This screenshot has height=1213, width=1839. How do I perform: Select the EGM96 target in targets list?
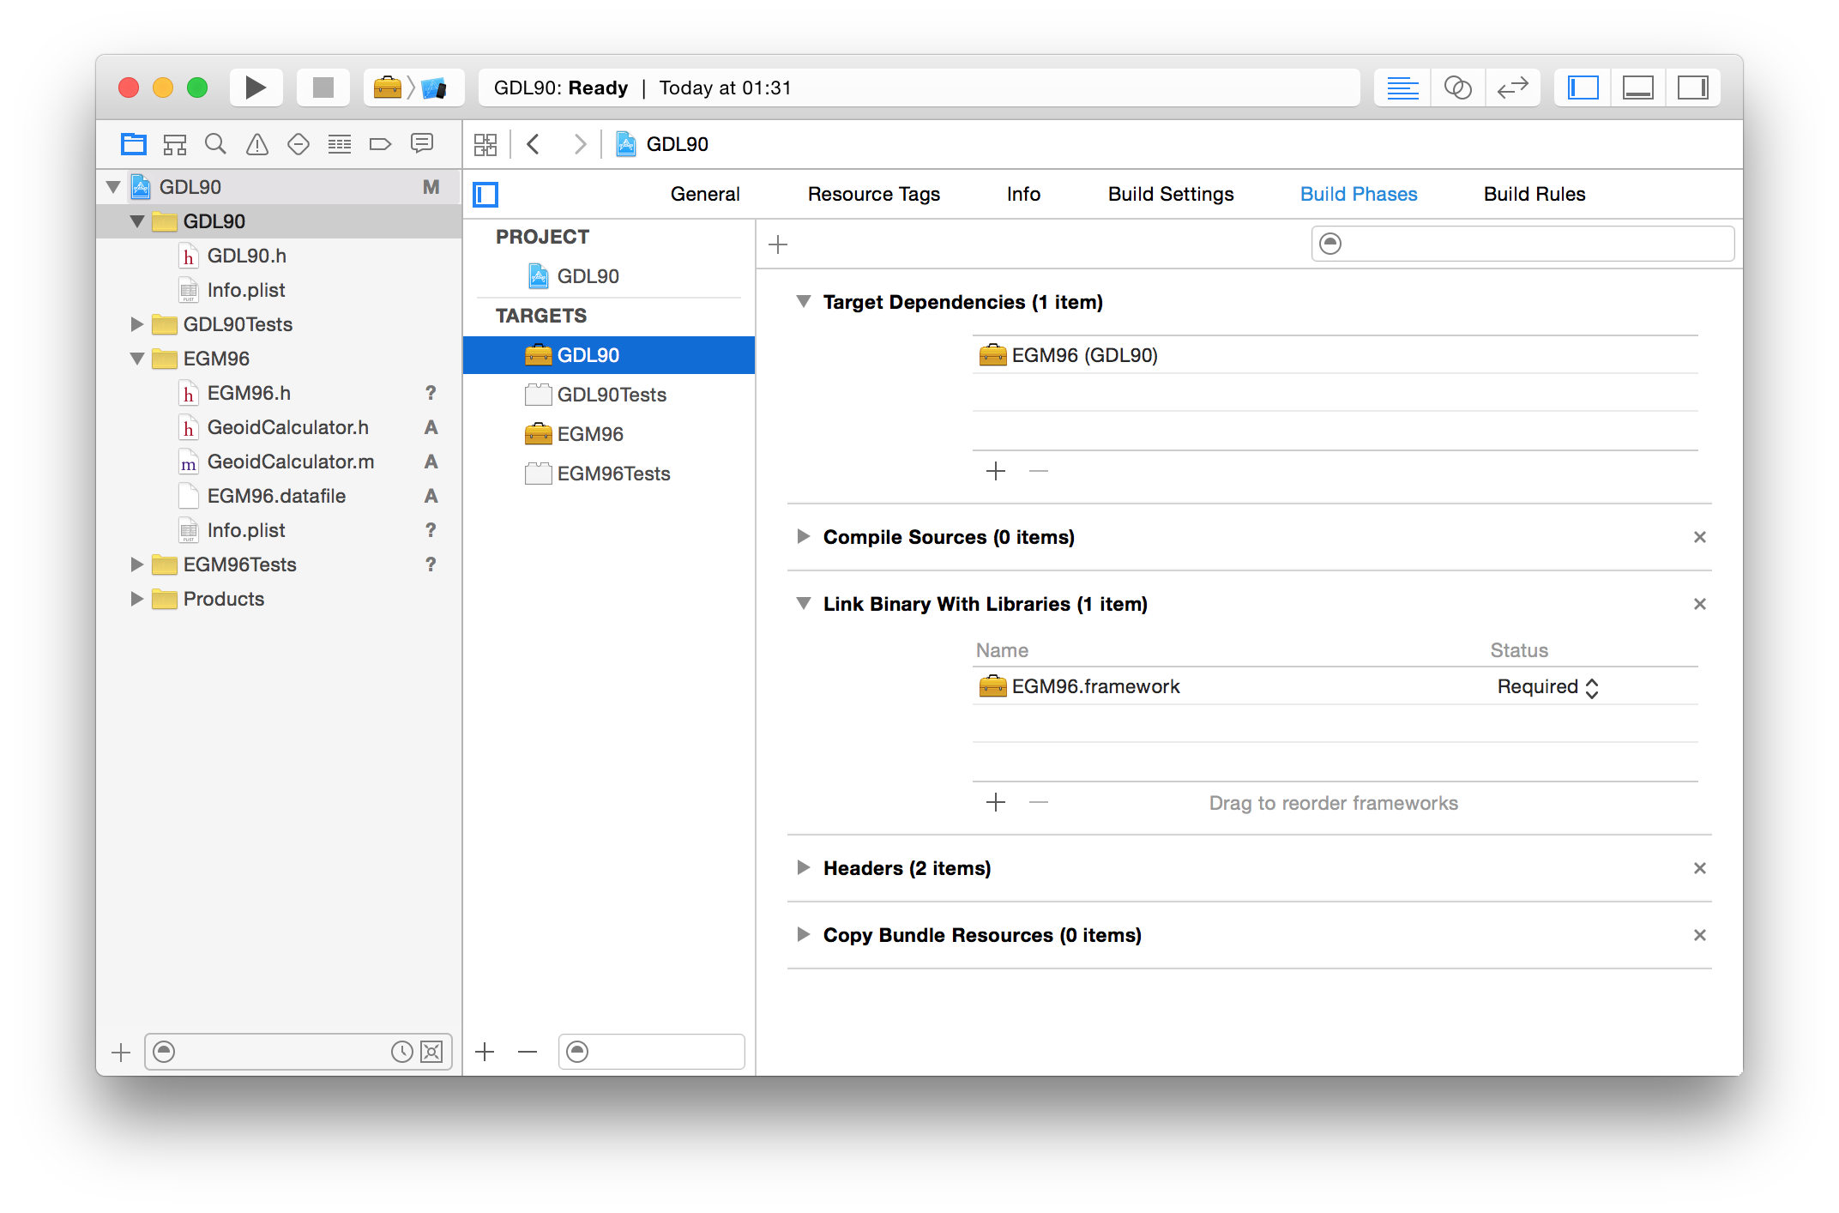click(x=590, y=434)
